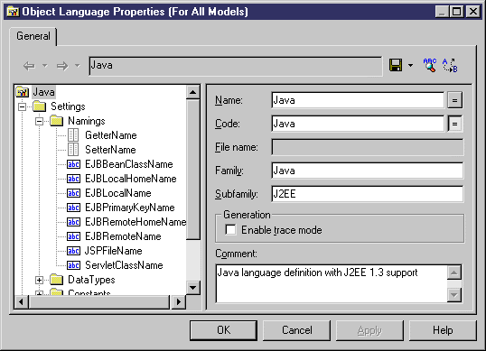The width and height of the screenshot is (486, 351).
Task: Select the Namings folder icon
Action: [57, 121]
